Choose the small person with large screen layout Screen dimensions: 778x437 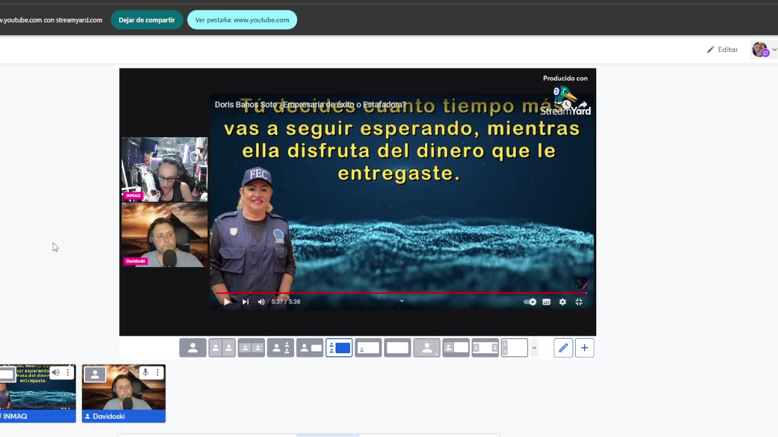pyautogui.click(x=456, y=348)
